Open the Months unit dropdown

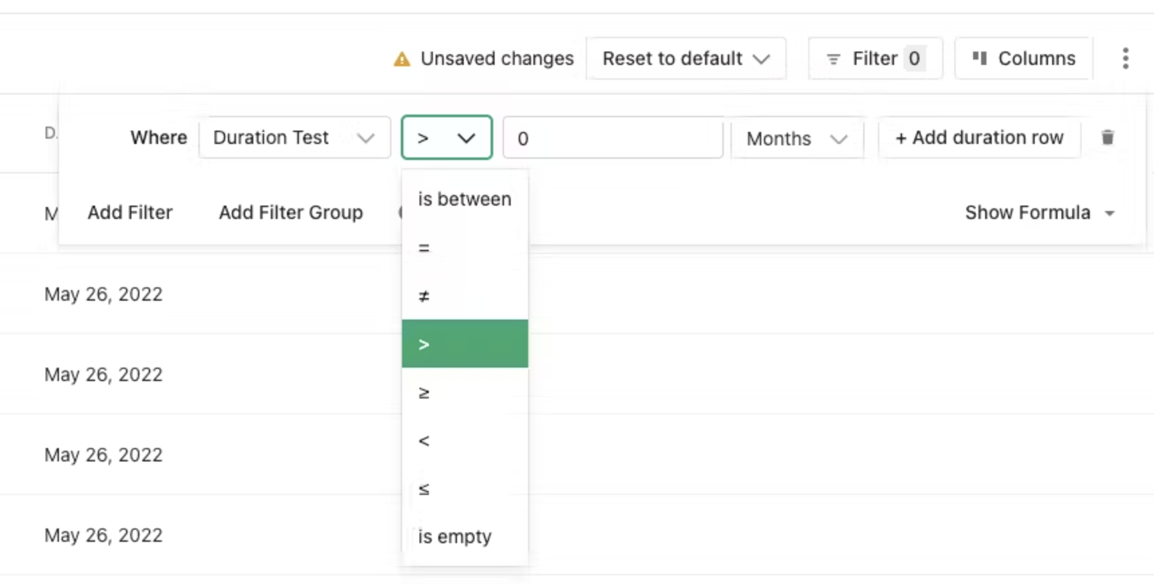[x=797, y=139]
